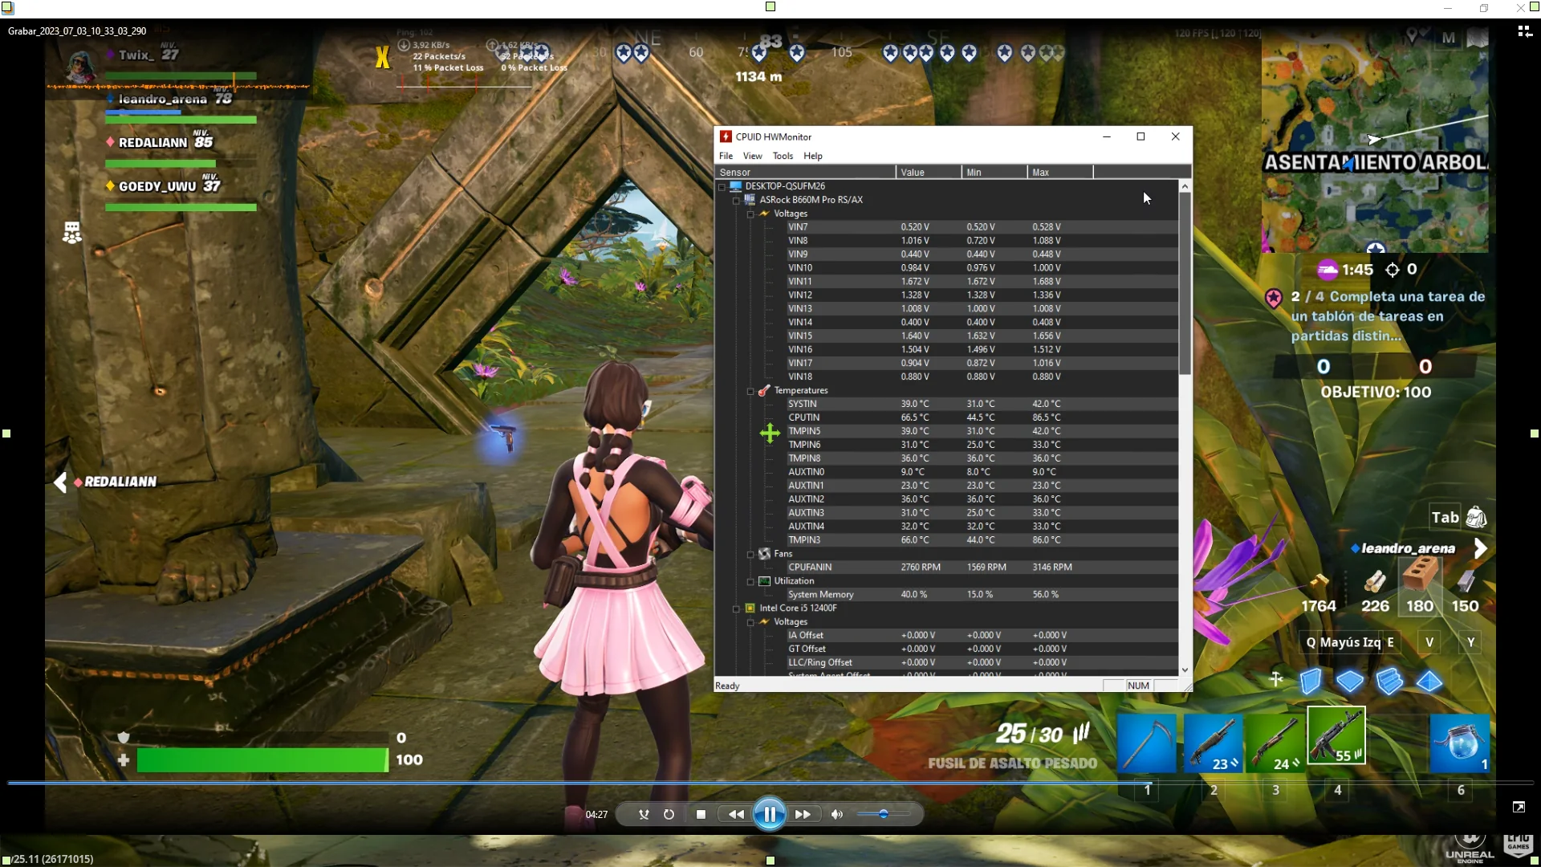Open the Tools menu in HWMonitor
1541x867 pixels.
point(783,156)
